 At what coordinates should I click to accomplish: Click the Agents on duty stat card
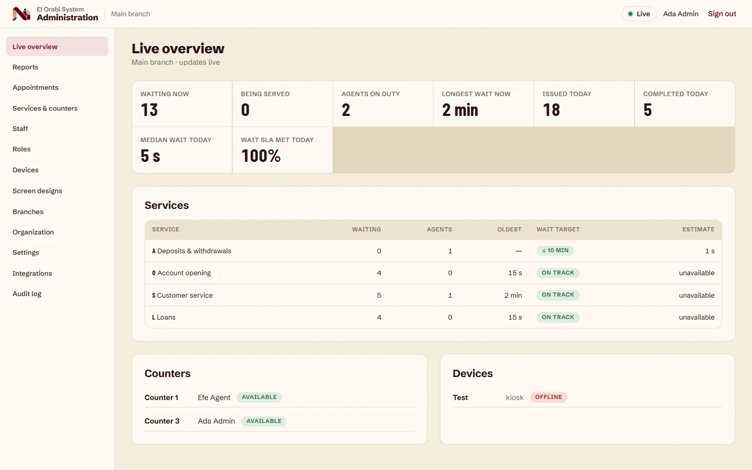pyautogui.click(x=383, y=104)
